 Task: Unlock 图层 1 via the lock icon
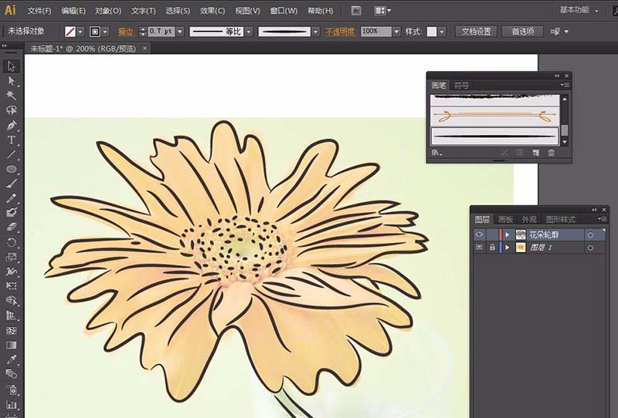click(492, 248)
